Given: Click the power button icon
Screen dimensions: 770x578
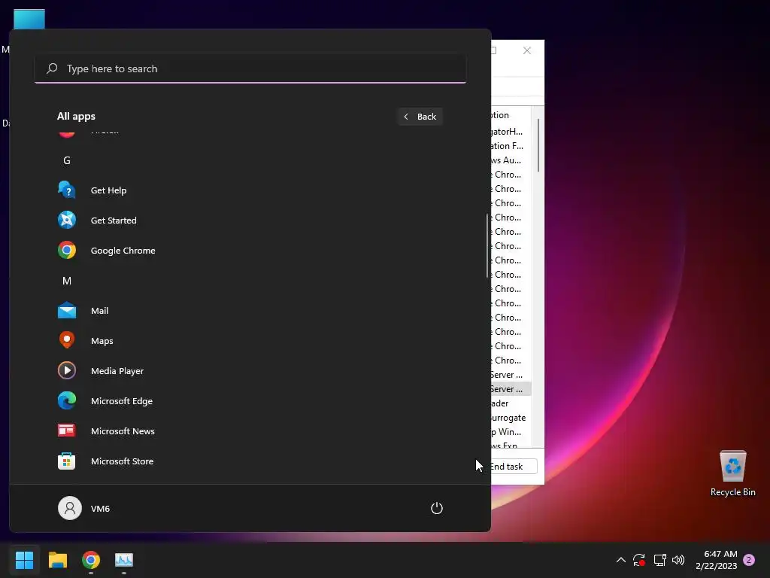Looking at the screenshot, I should [x=437, y=508].
